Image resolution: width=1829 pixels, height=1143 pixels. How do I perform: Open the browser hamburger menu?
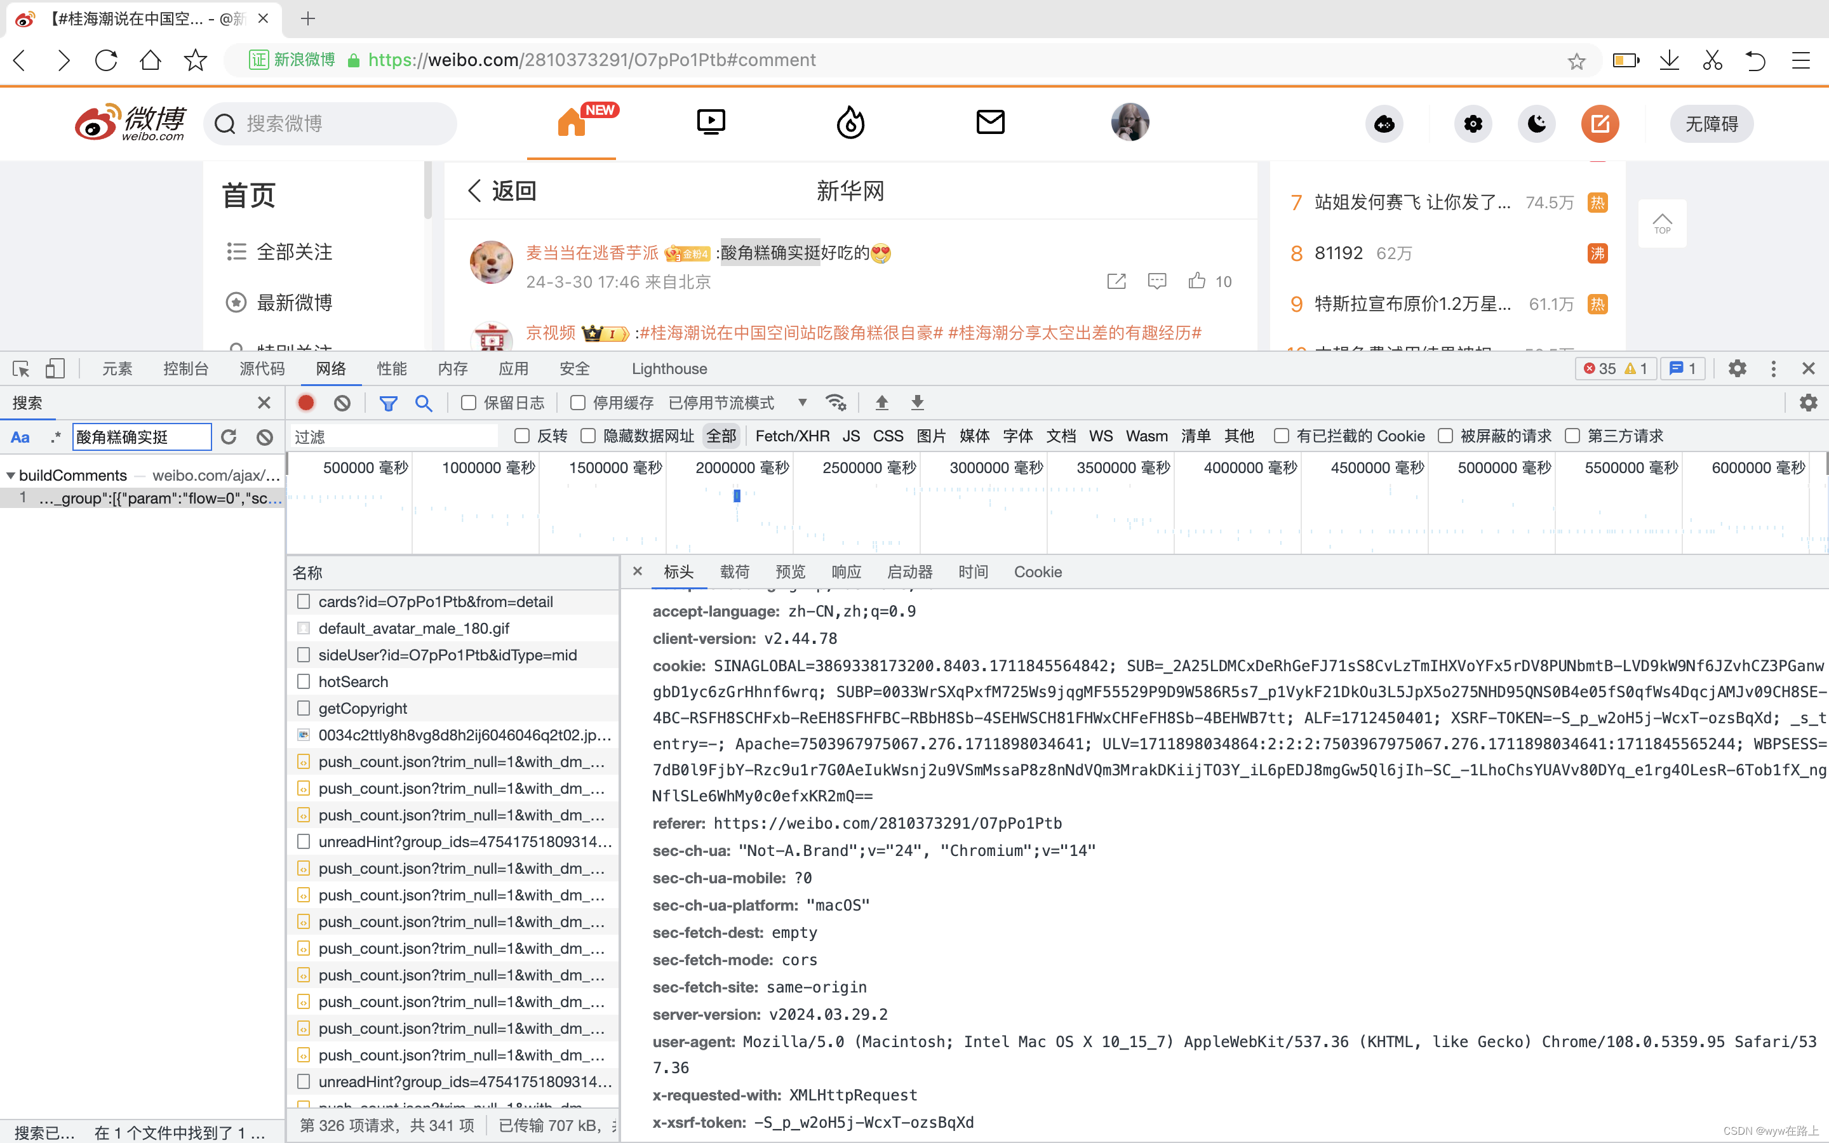click(1801, 60)
